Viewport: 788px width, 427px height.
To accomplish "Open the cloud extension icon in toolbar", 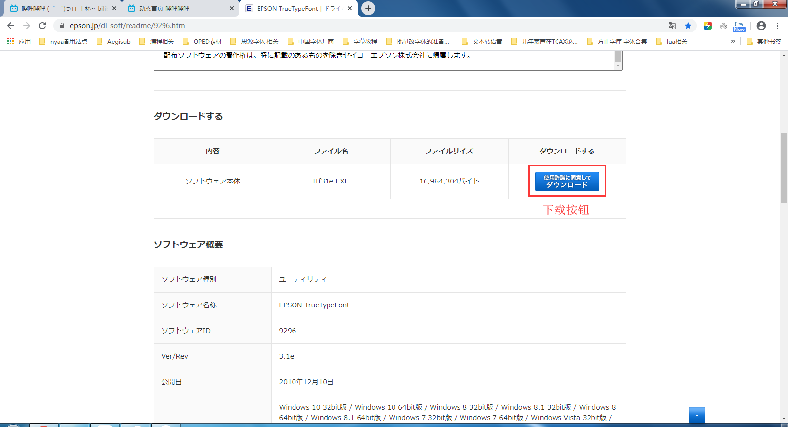I will pyautogui.click(x=723, y=26).
